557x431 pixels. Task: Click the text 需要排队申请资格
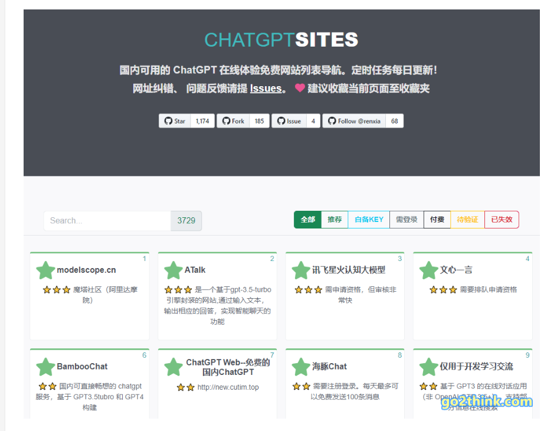489,289
